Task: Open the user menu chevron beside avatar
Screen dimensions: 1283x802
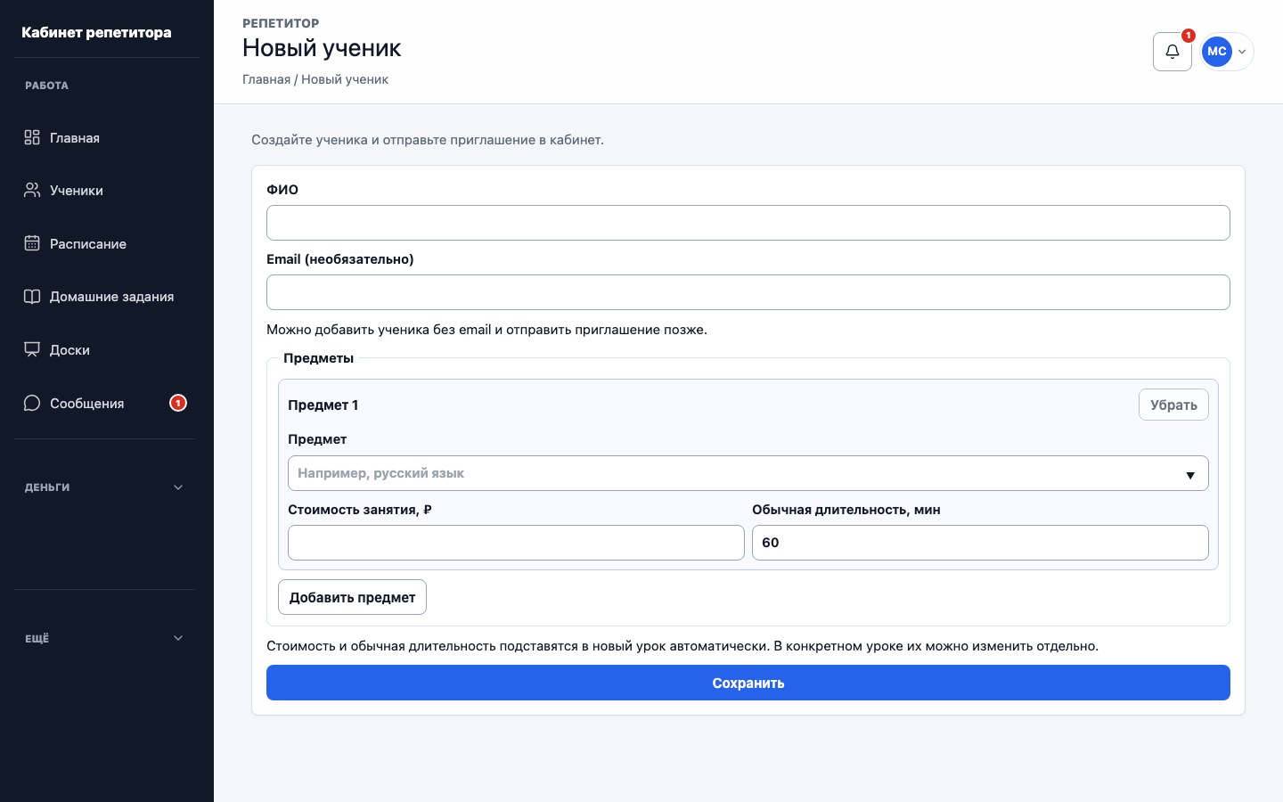Action: 1242,52
